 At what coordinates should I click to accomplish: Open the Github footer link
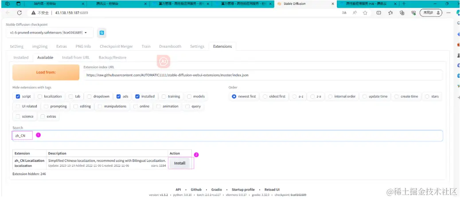pyautogui.click(x=196, y=190)
